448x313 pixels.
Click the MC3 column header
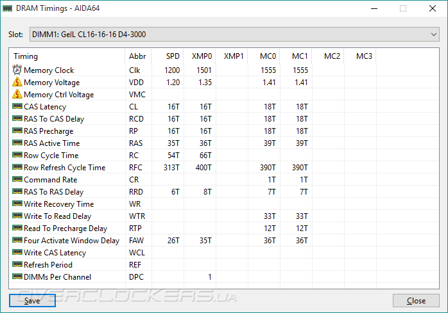[360, 56]
